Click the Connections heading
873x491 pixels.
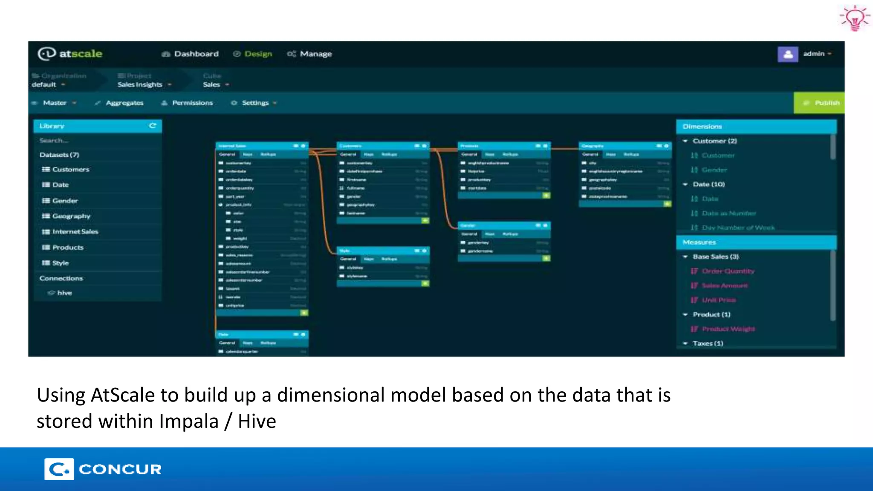coord(61,278)
